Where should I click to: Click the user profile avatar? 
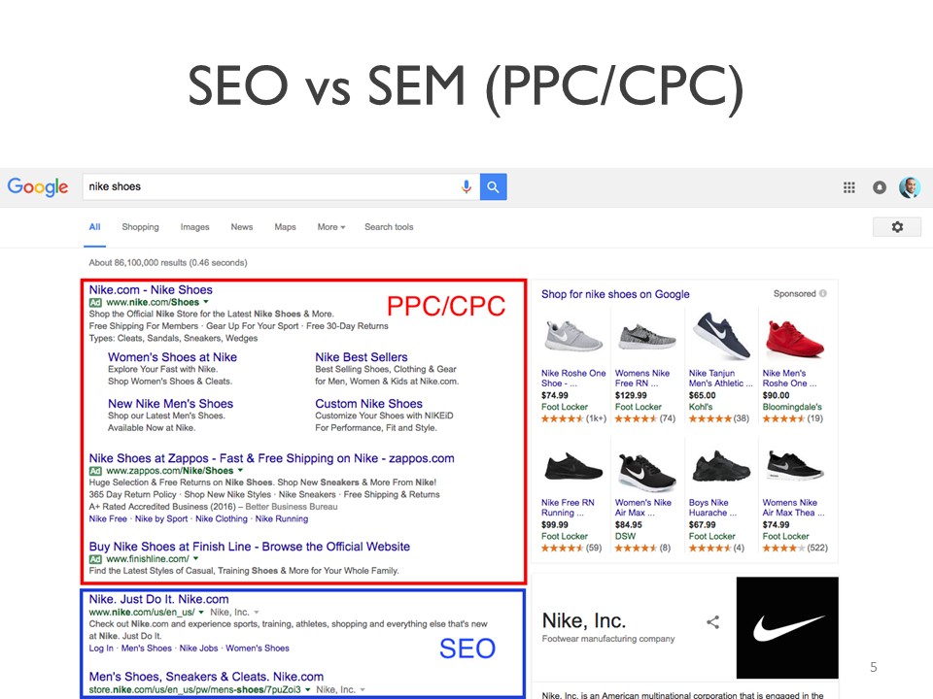click(x=910, y=187)
